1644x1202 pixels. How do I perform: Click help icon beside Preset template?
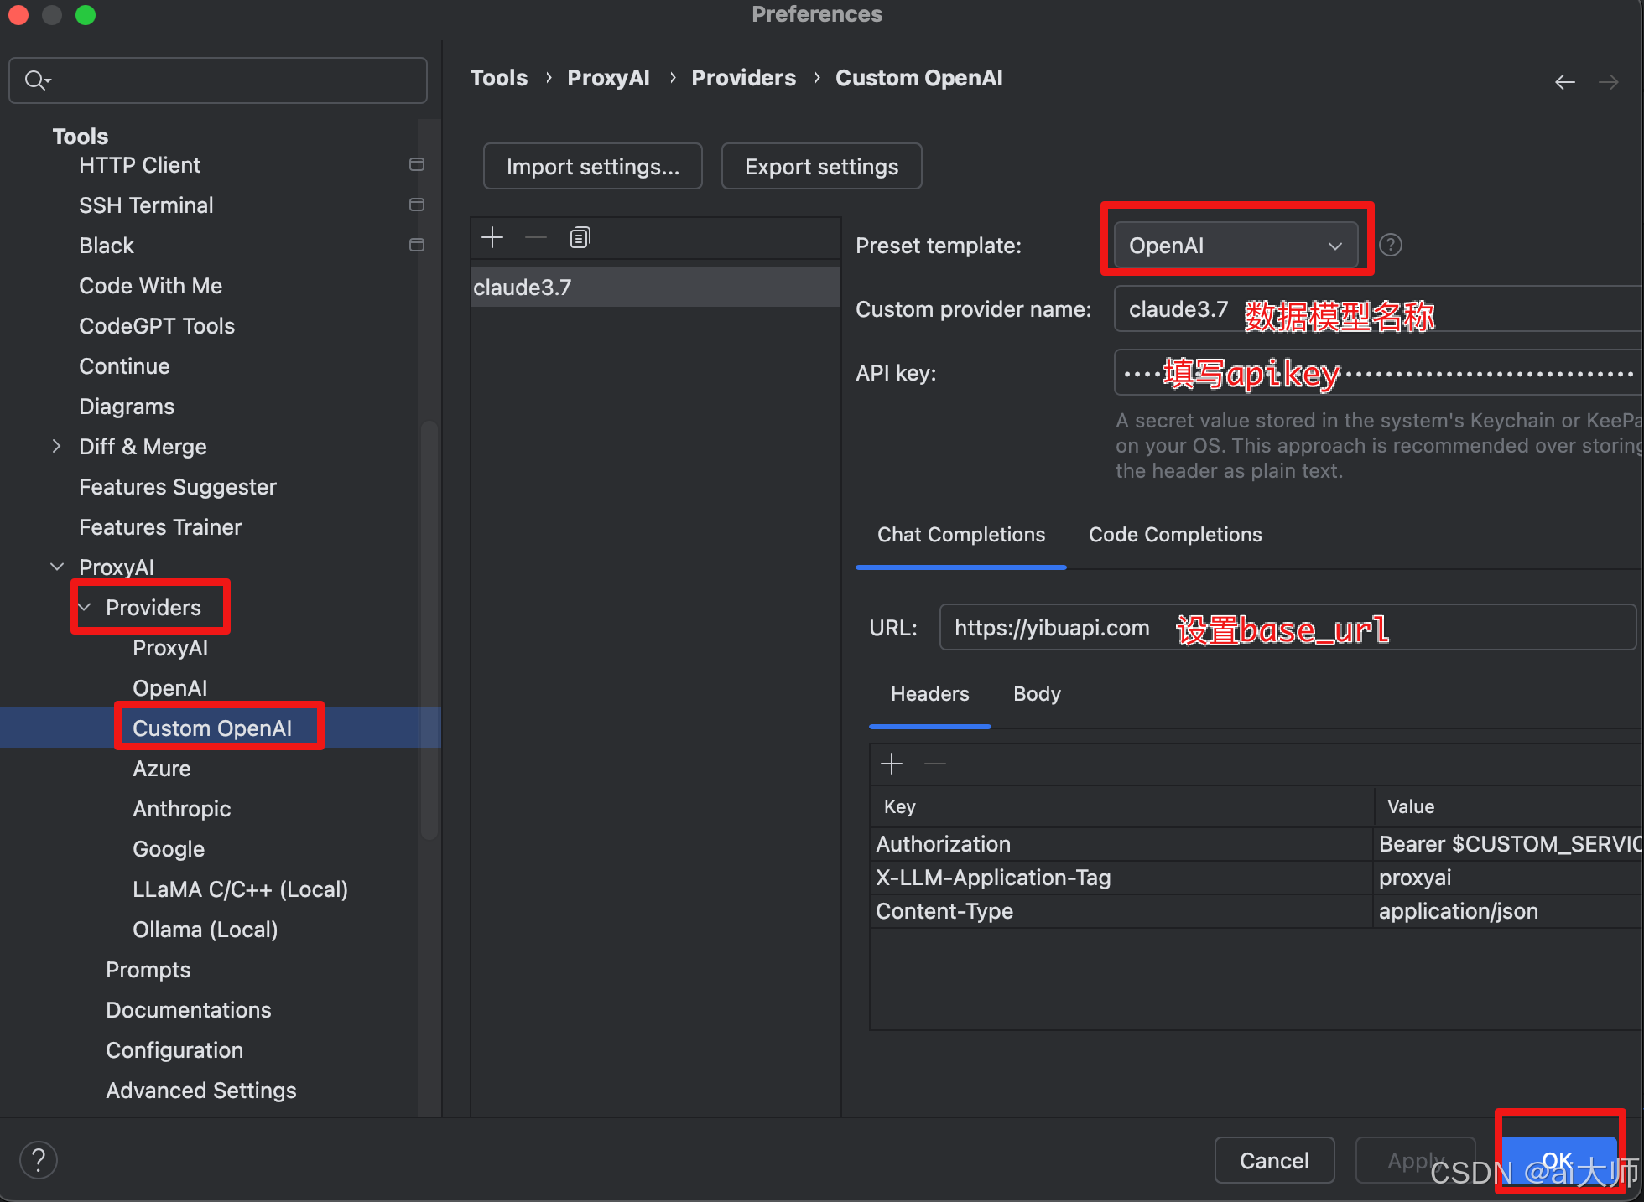tap(1390, 245)
